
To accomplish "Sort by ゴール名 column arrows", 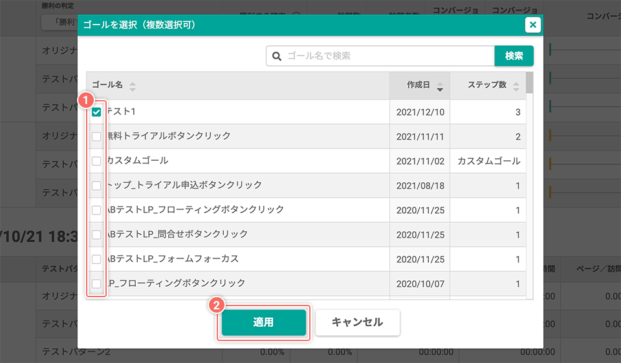I will point(132,87).
